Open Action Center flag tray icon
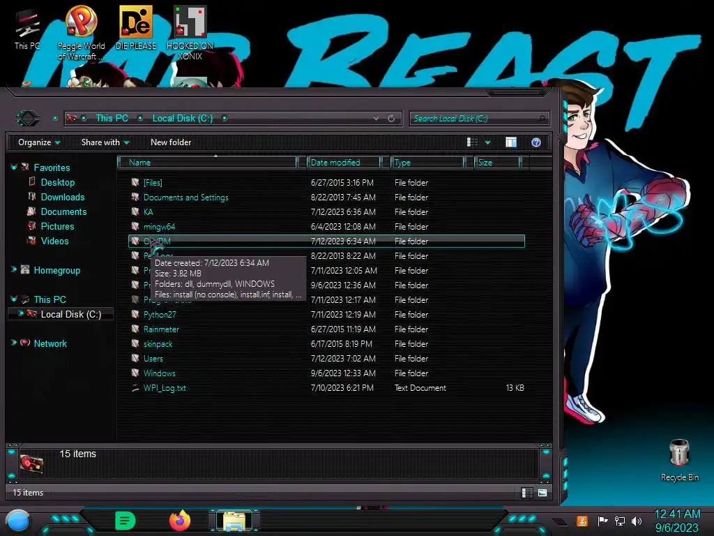Viewport: 714px width, 536px height. pyautogui.click(x=602, y=521)
